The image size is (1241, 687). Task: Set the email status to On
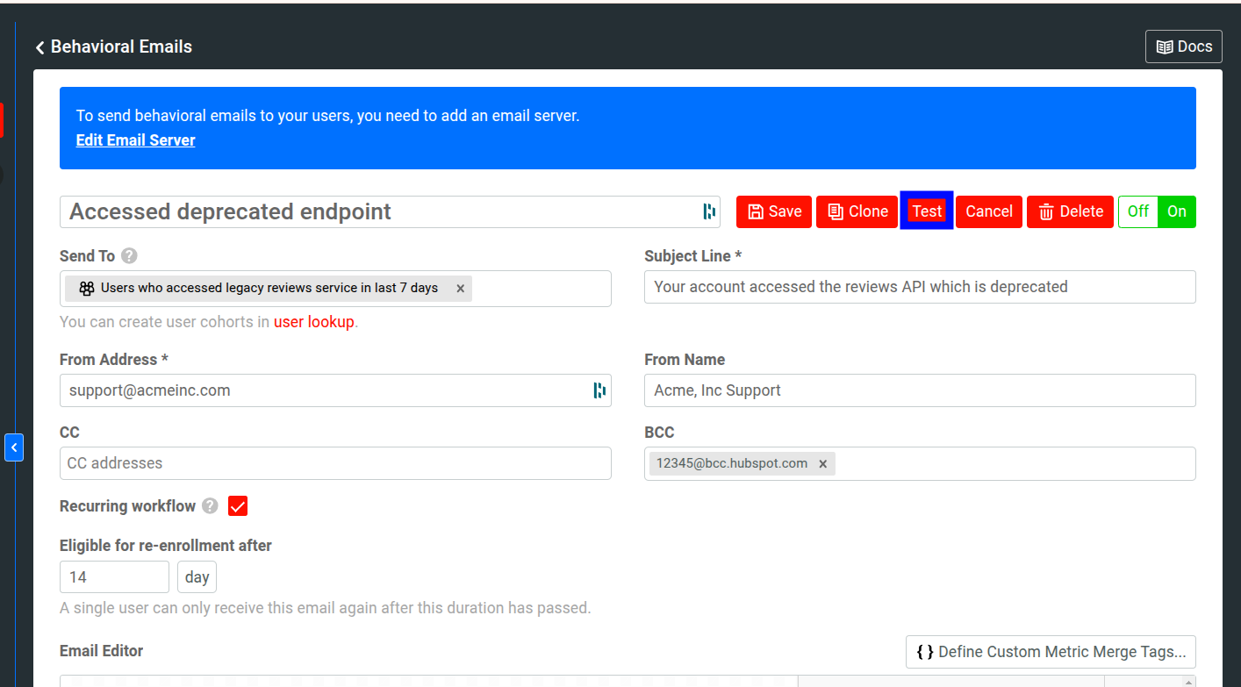tap(1176, 211)
